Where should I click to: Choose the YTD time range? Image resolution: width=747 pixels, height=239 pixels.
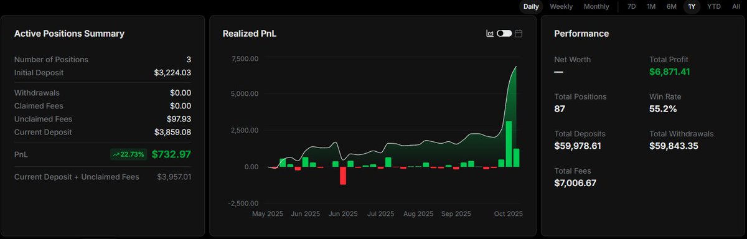714,6
